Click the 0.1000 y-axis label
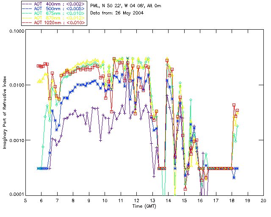This screenshot has width=271, height=217. pos(17,31)
